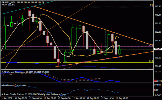Screen dimensions: 162x100
Task: Click the 11 Sep 22:30 time axis label
Action: [x=21, y=98]
